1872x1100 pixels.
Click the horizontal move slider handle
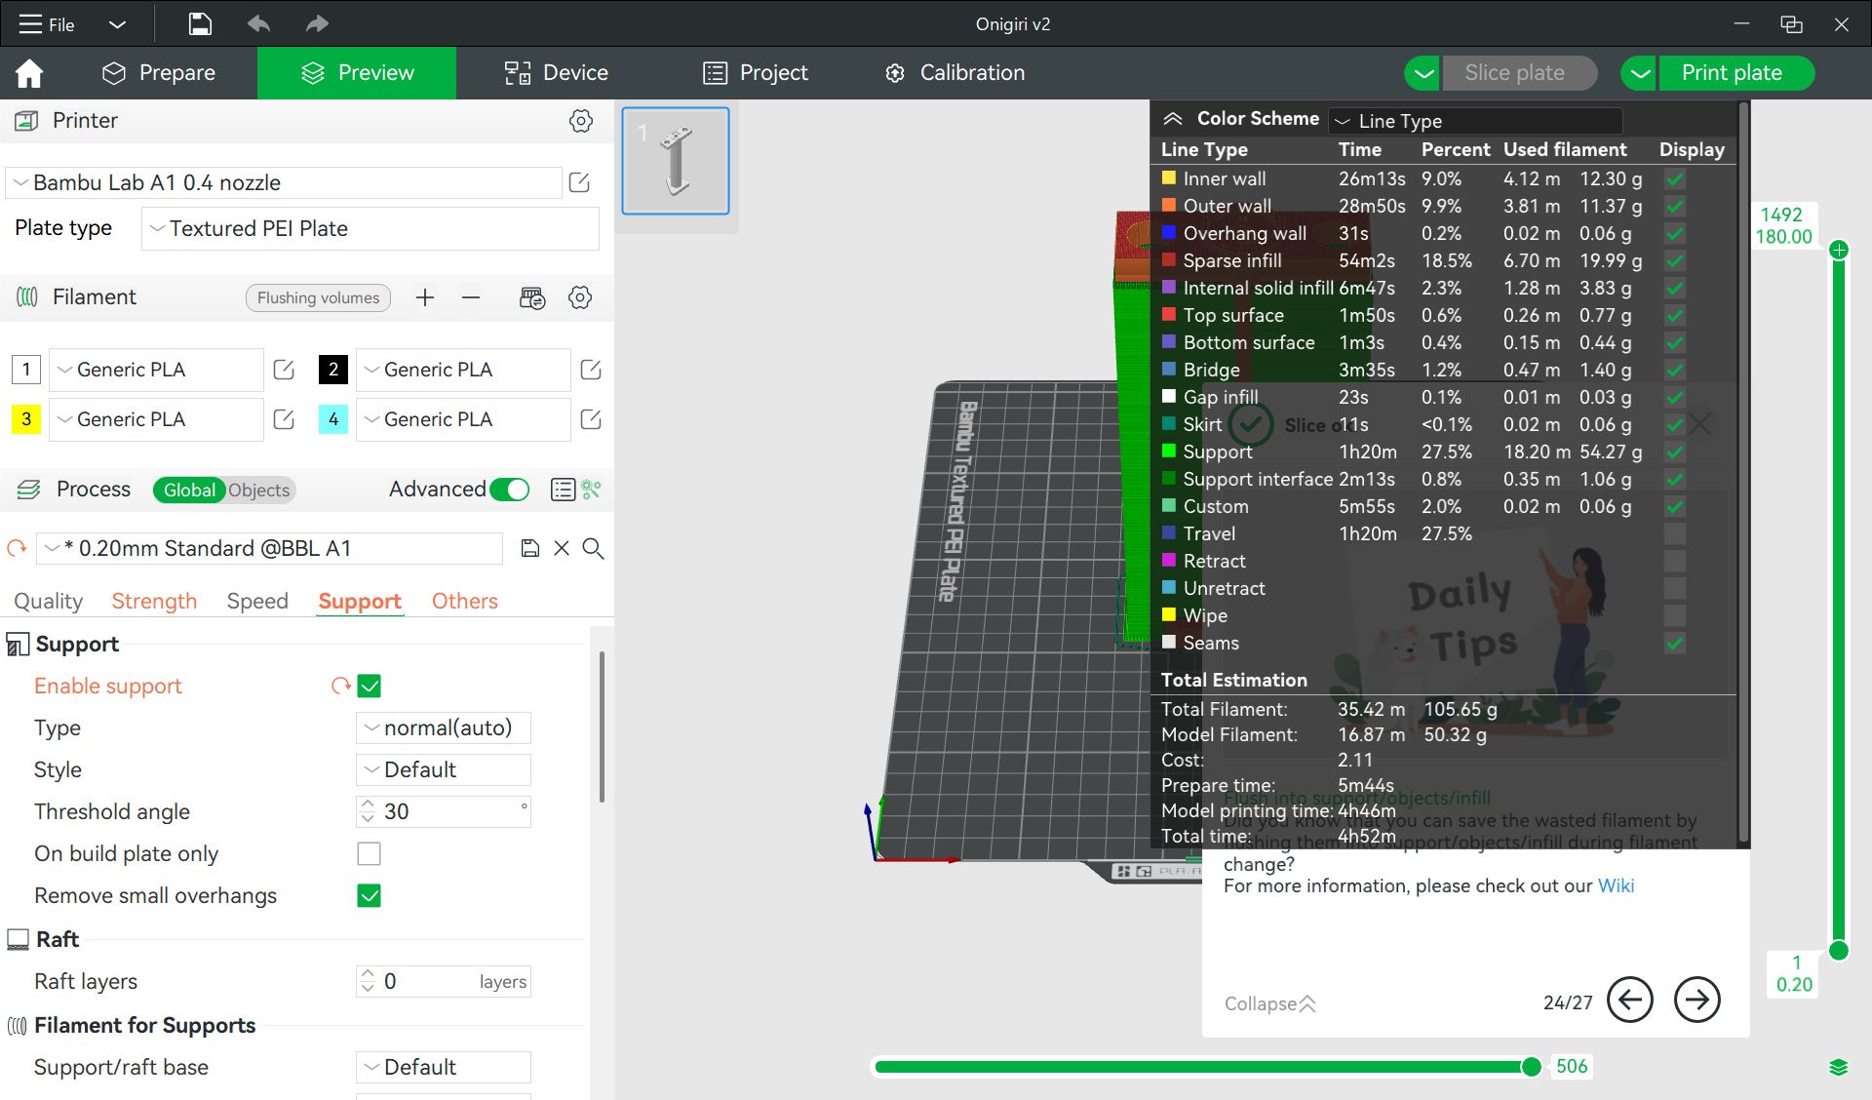click(x=1532, y=1067)
